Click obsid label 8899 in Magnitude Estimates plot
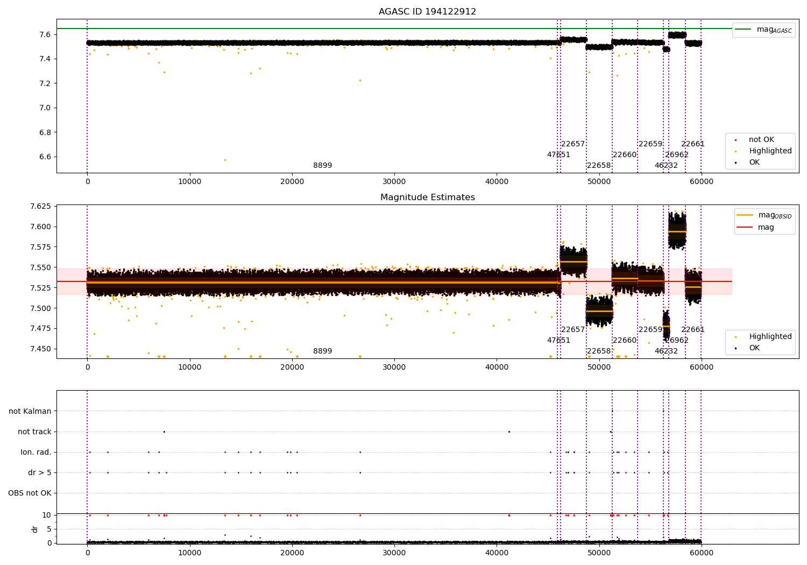The image size is (807, 565). click(323, 351)
